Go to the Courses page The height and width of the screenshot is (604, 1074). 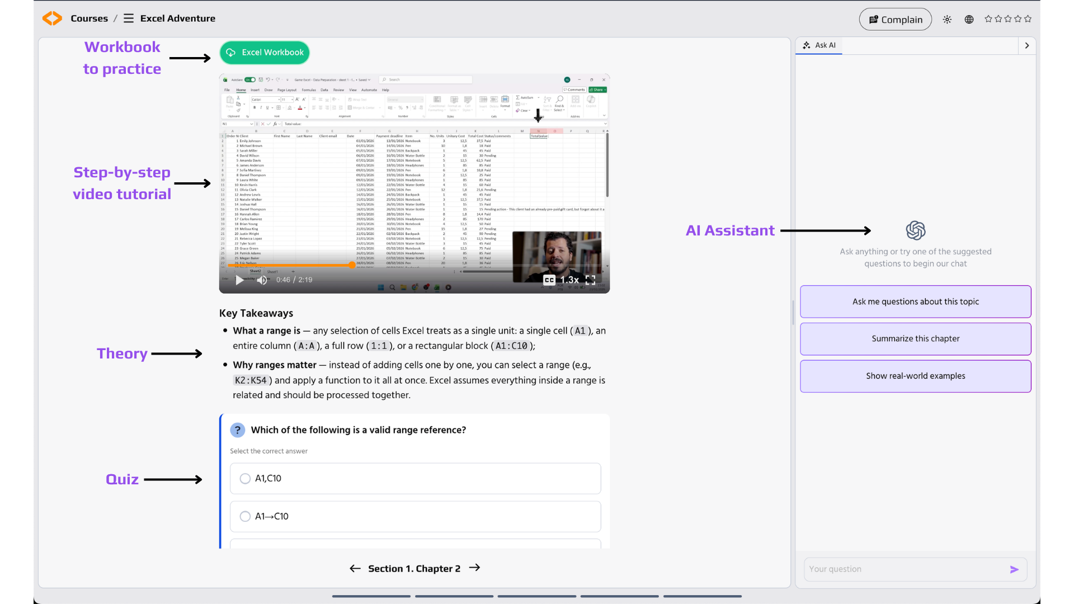(x=89, y=18)
